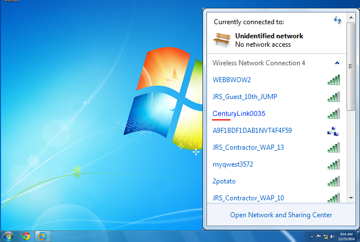
Task: Click signal bars icon for JRS_Guest_10th_JUMP
Action: (334, 97)
